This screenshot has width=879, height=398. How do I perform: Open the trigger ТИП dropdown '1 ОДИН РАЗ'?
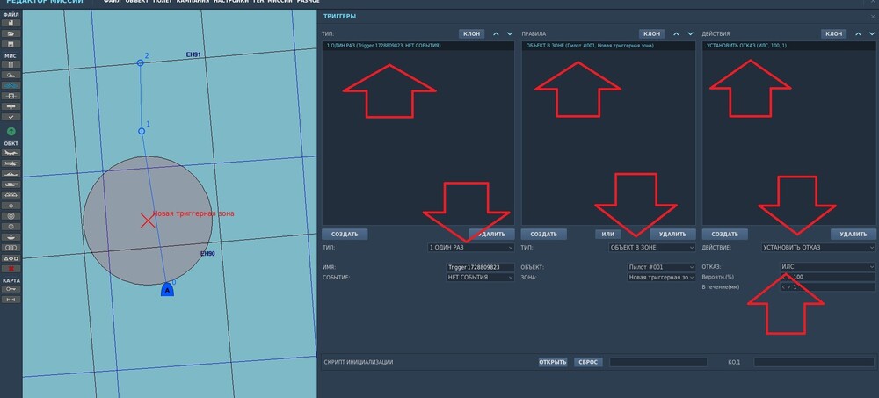click(x=471, y=247)
